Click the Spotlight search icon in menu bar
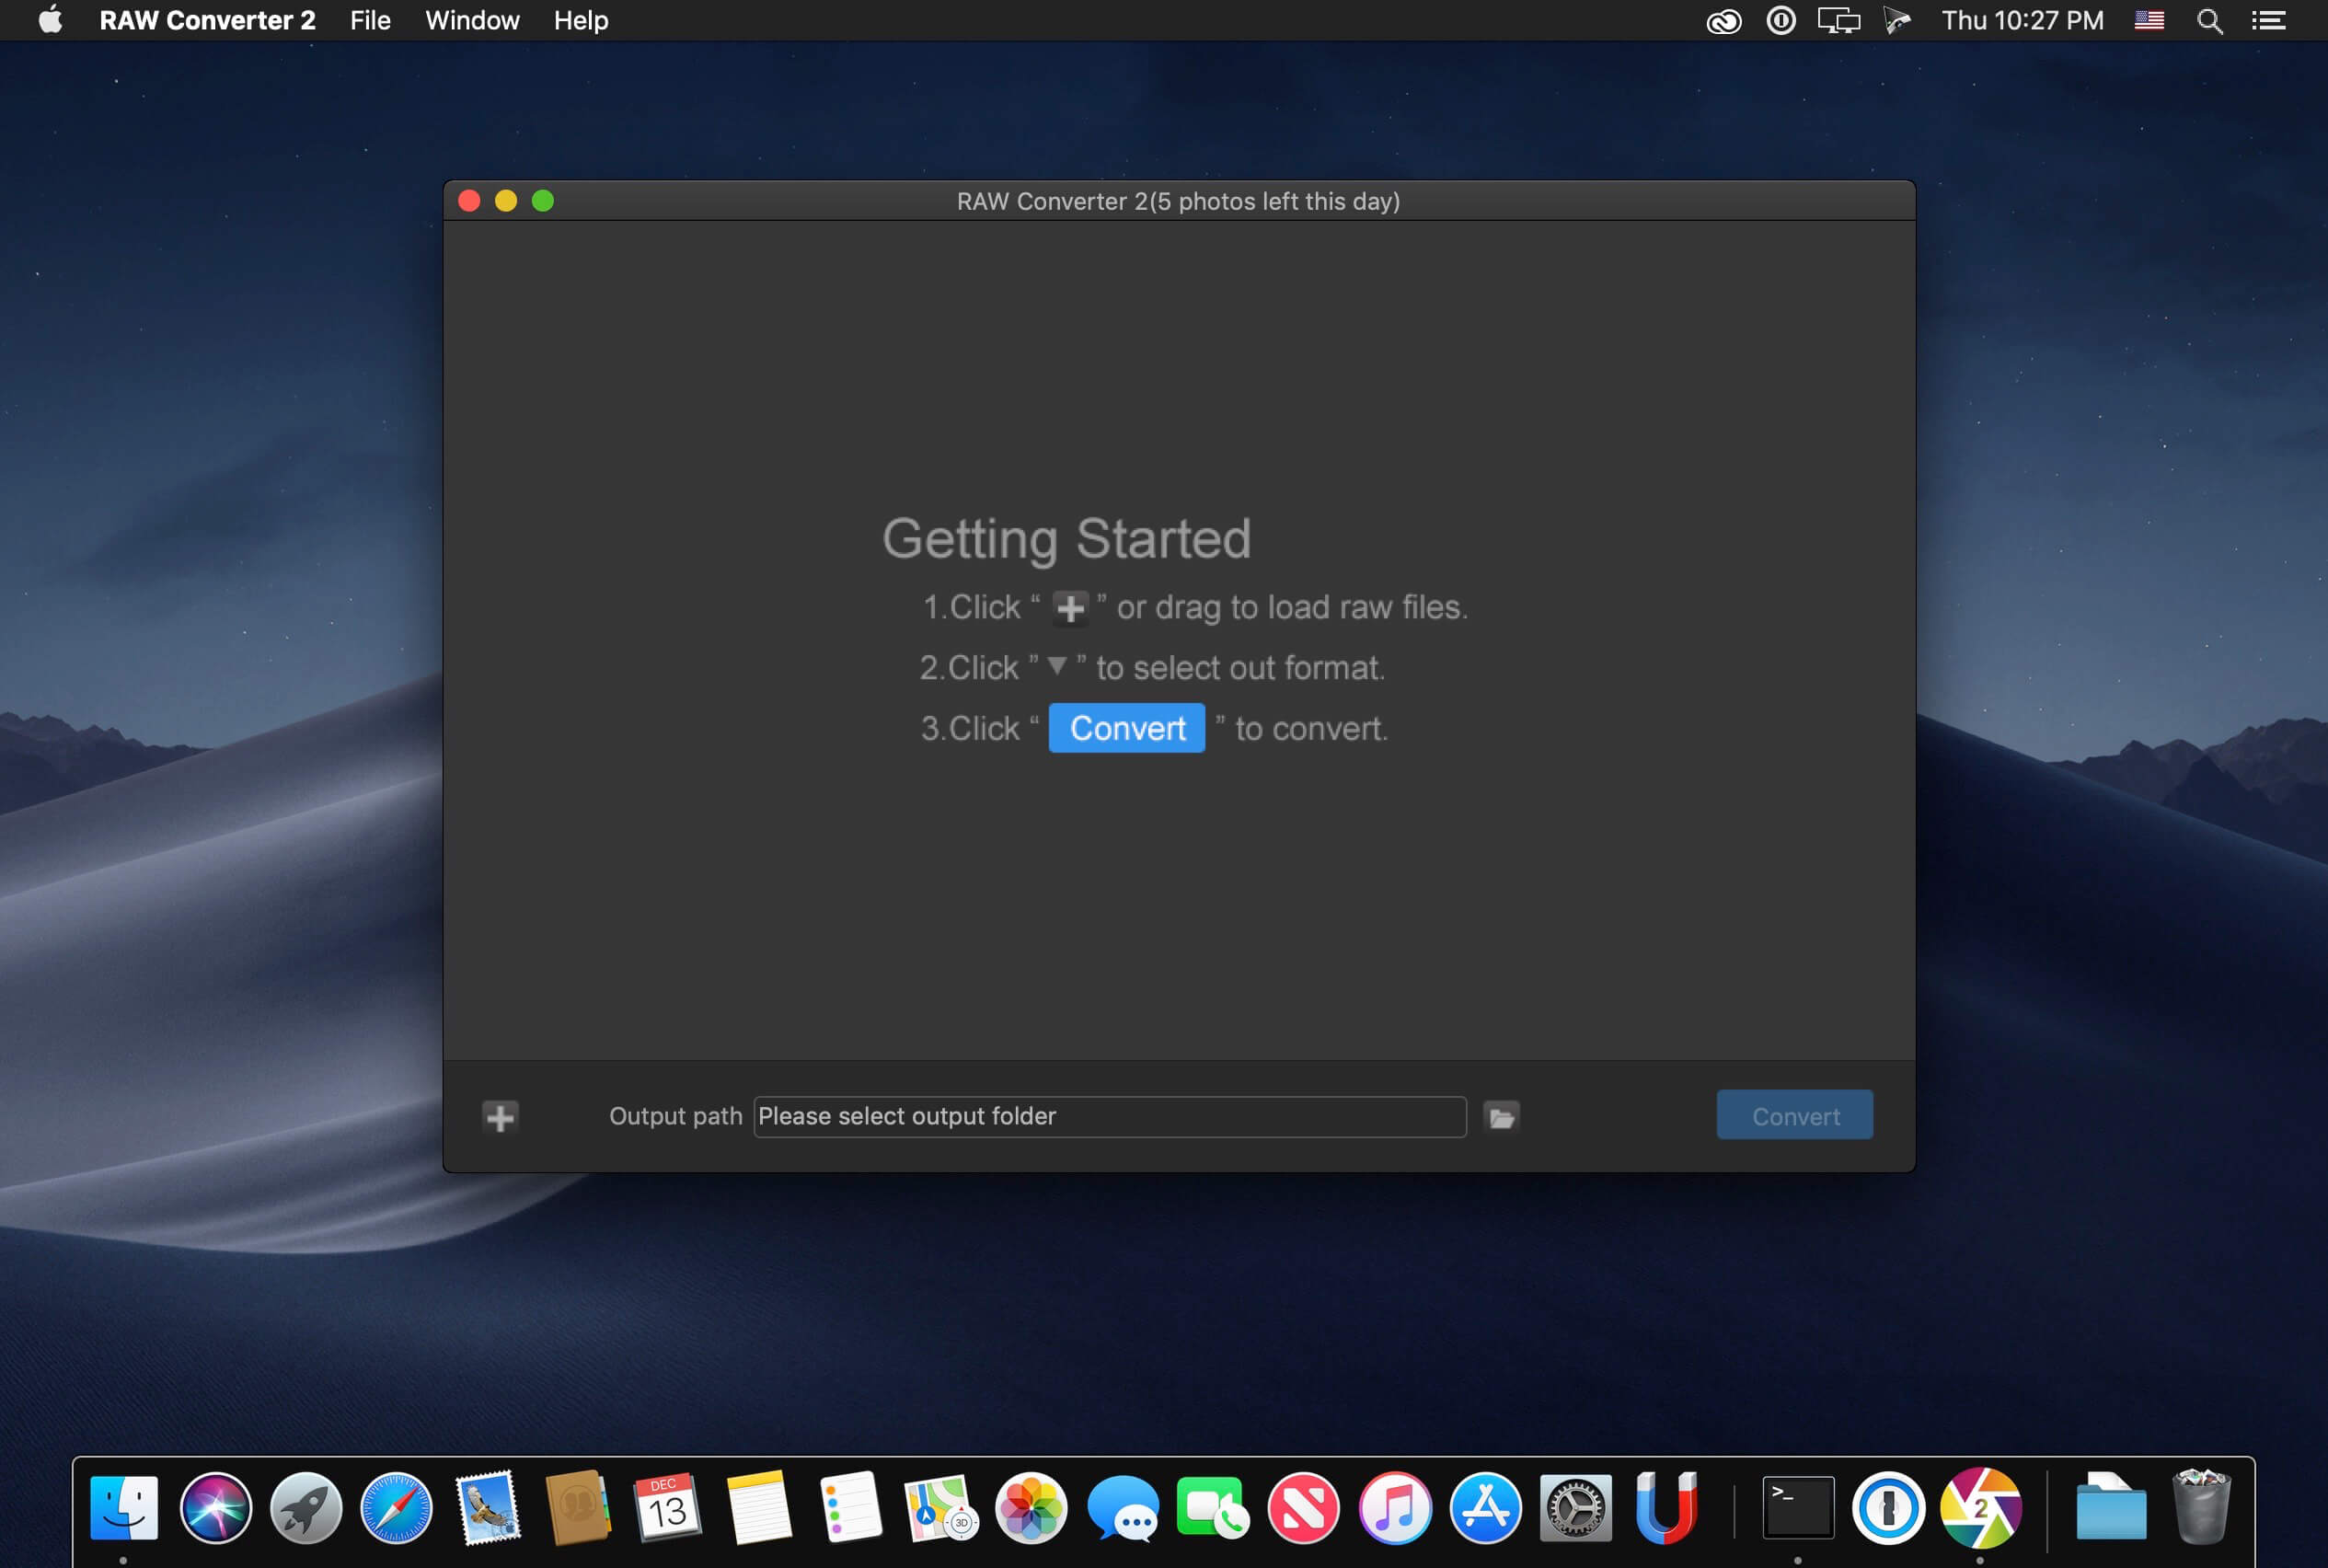 tap(2208, 20)
